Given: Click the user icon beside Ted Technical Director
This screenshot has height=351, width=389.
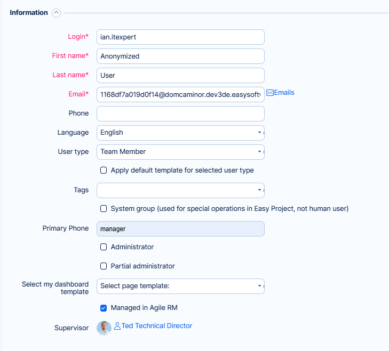Looking at the screenshot, I should (x=117, y=326).
